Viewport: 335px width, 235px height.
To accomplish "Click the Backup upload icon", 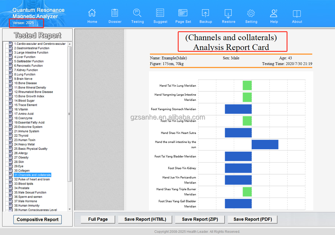I will [x=206, y=14].
